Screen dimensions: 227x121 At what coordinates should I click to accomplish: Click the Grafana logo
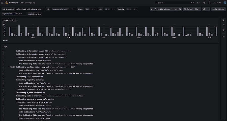pos(6,3)
